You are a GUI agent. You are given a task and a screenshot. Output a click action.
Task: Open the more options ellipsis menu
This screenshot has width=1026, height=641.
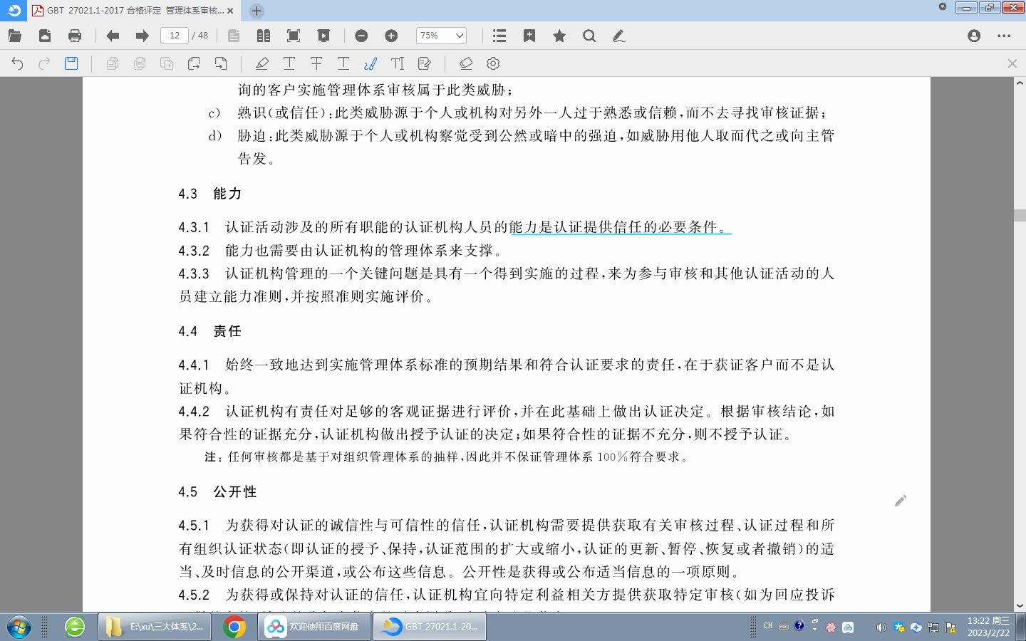[x=1004, y=36]
